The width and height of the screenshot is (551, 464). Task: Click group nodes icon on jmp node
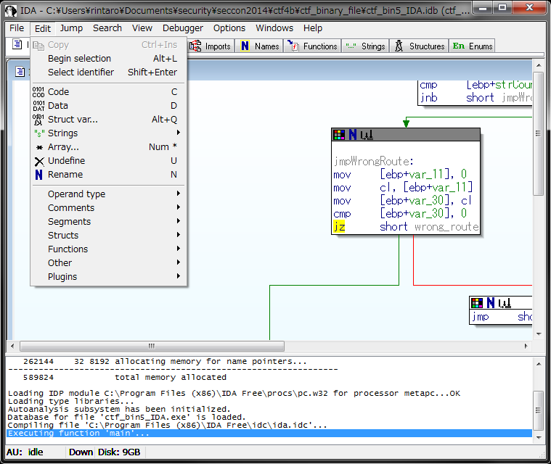[x=505, y=303]
